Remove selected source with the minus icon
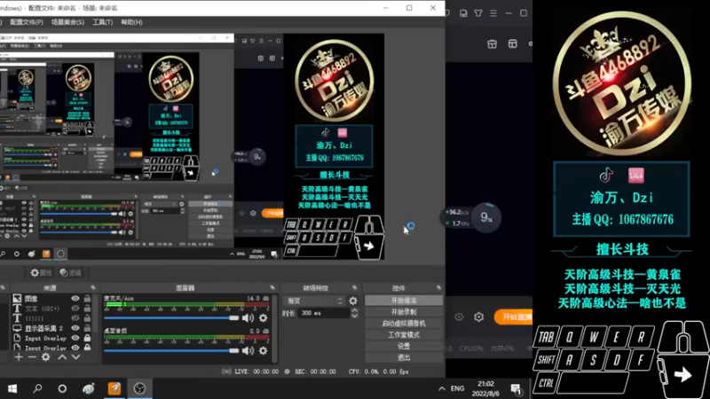The width and height of the screenshot is (710, 399). [32, 357]
